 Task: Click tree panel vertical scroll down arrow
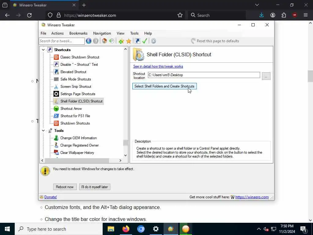click(125, 155)
